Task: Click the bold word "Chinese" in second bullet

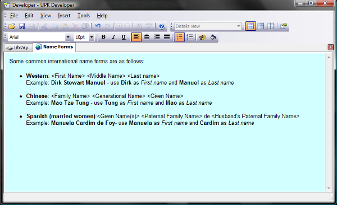Action: (x=37, y=96)
